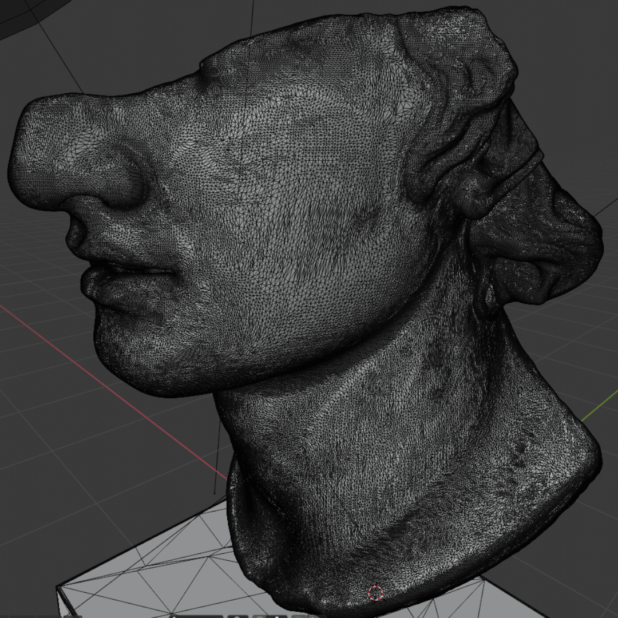Click the neck of the head model
The width and height of the screenshot is (618, 618).
(x=372, y=446)
